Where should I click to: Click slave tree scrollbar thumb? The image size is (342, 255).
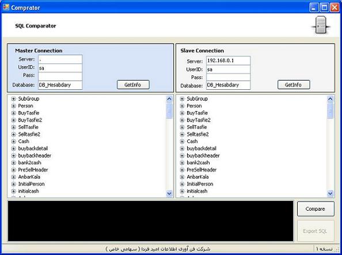[330, 111]
